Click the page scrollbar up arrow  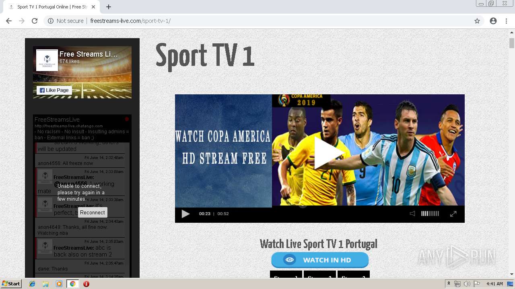point(512,33)
